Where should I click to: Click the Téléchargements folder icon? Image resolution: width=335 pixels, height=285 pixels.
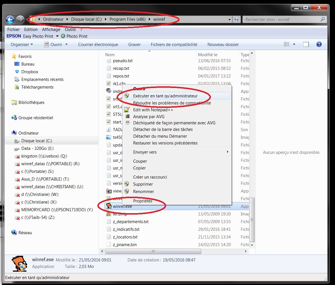17,87
